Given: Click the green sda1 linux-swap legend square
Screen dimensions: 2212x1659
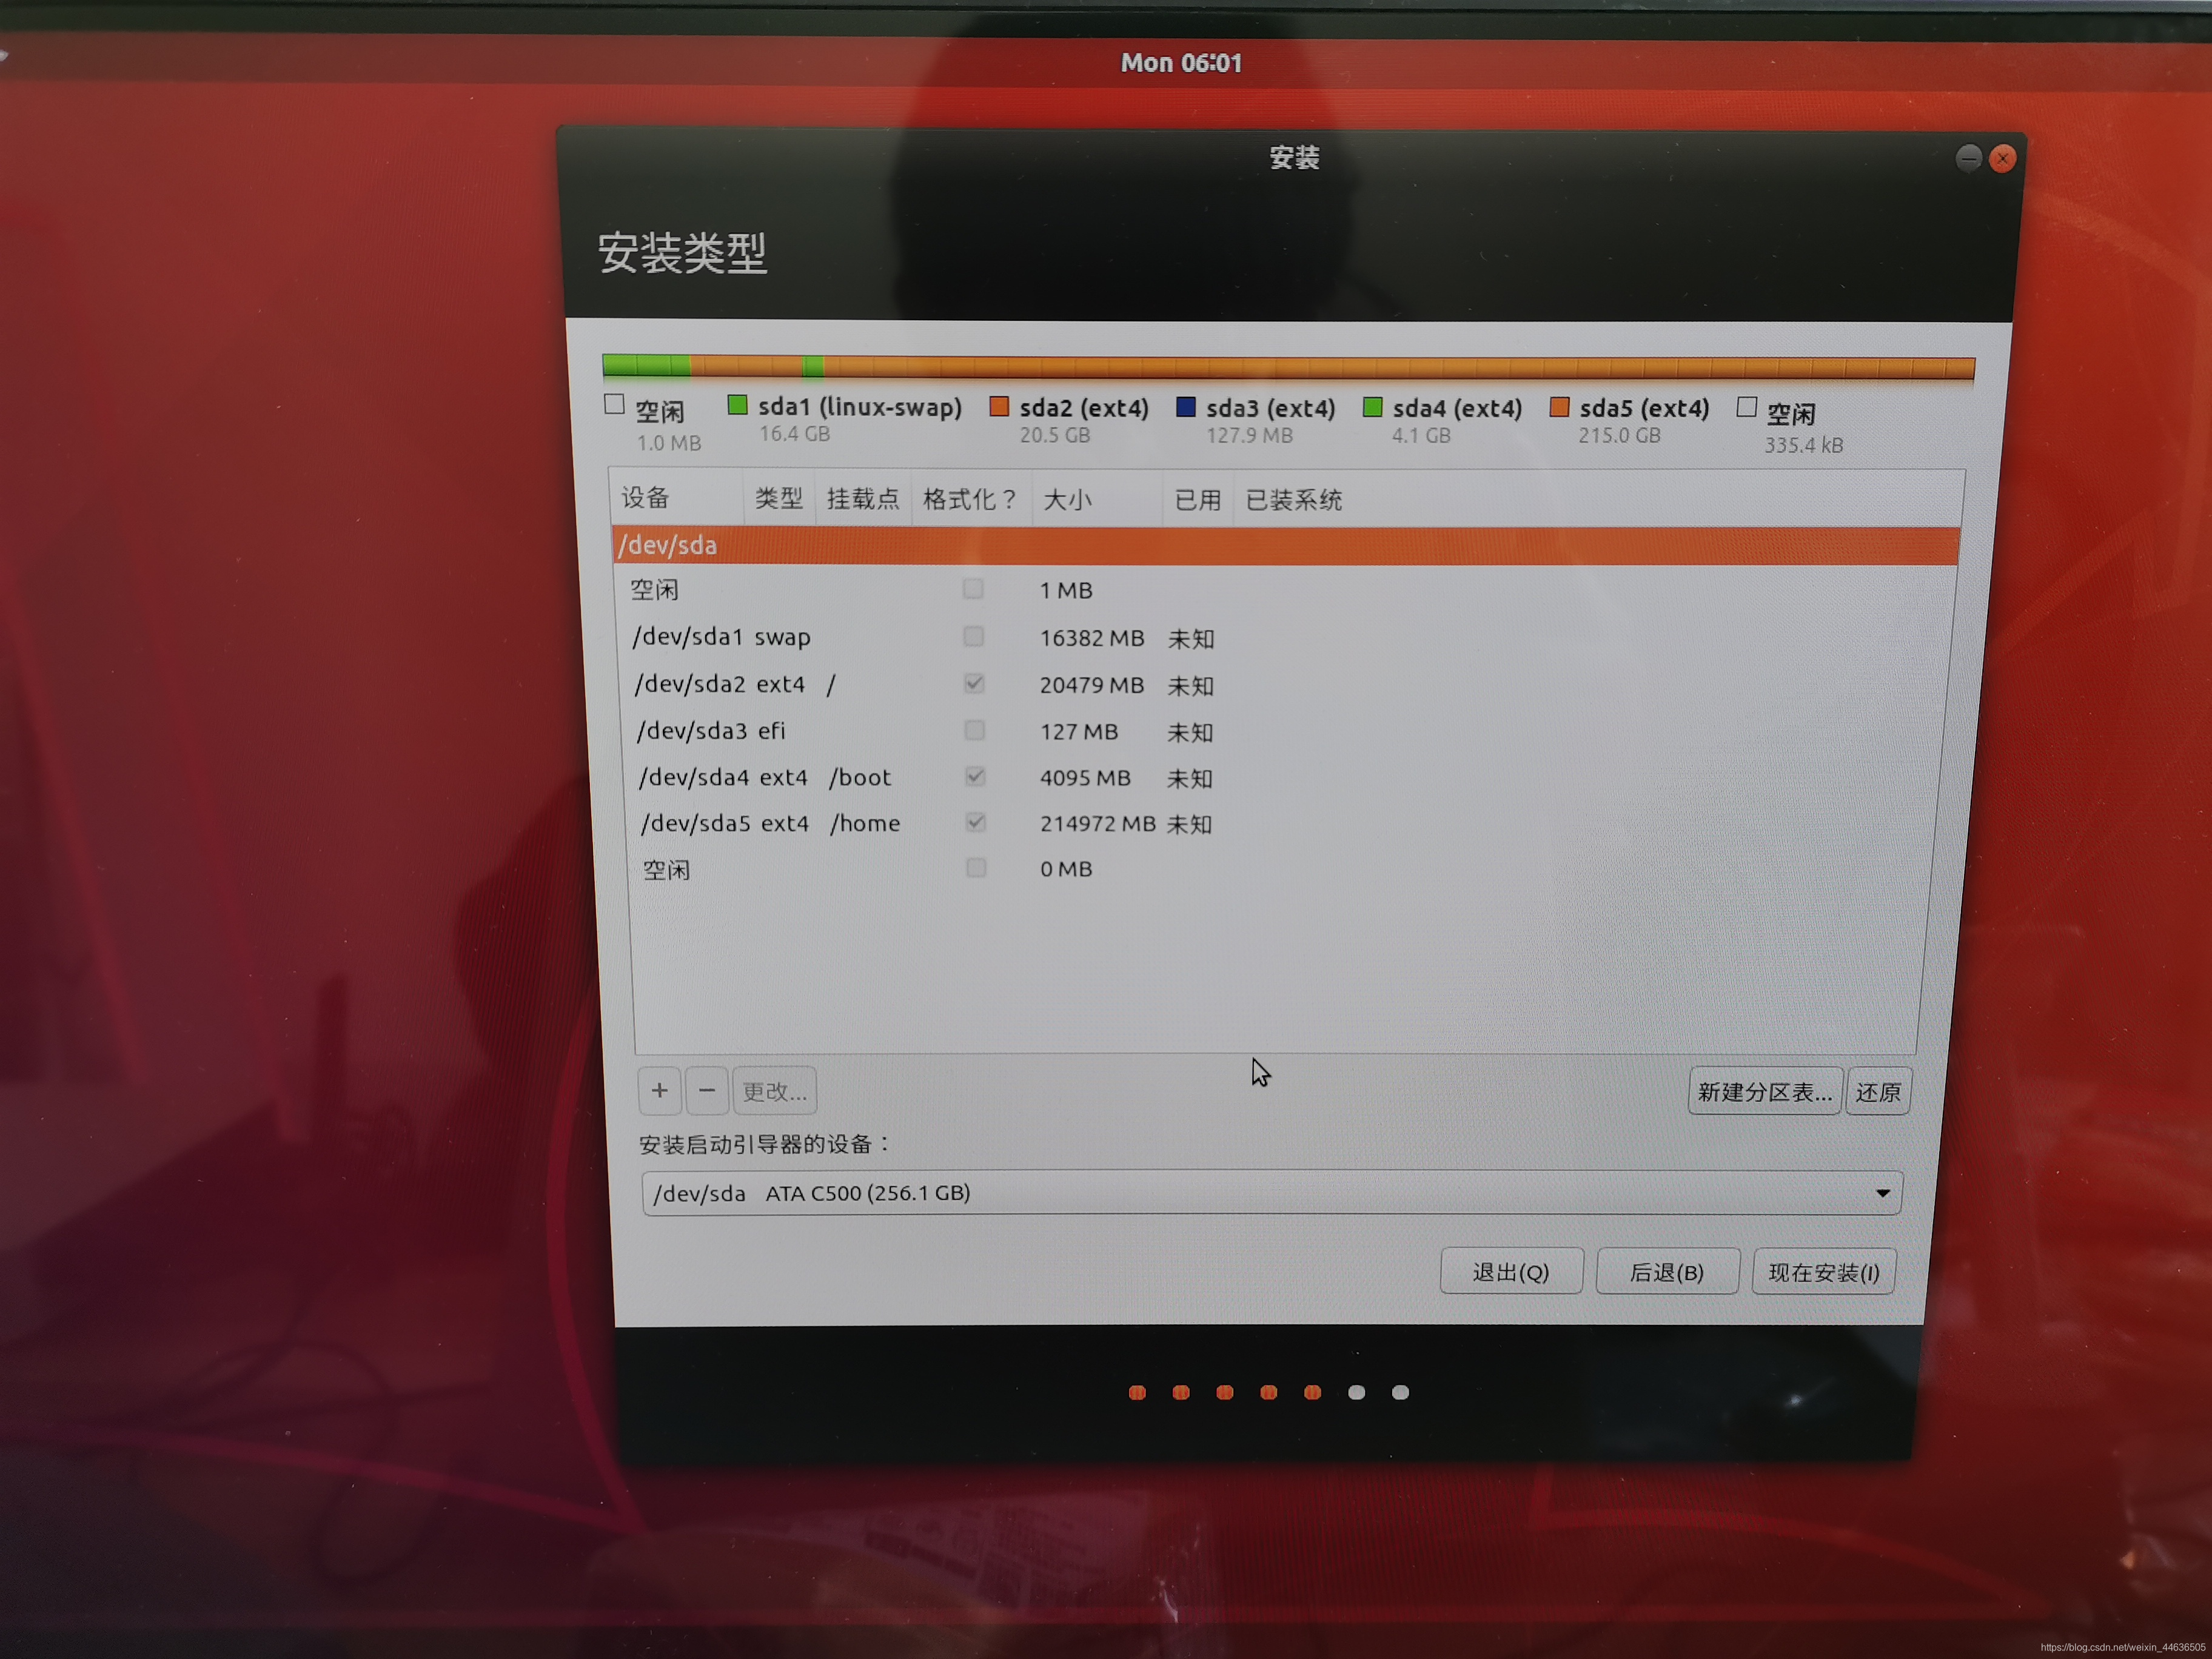Looking at the screenshot, I should coord(737,405).
